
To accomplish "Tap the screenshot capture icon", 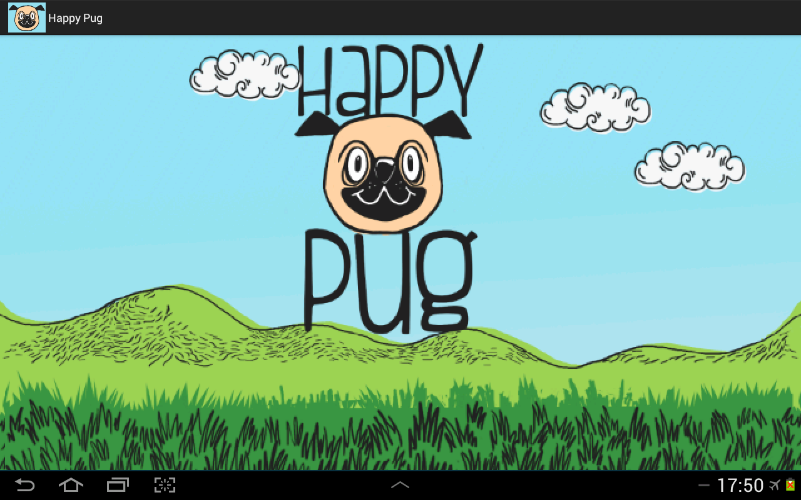I will click(x=165, y=485).
